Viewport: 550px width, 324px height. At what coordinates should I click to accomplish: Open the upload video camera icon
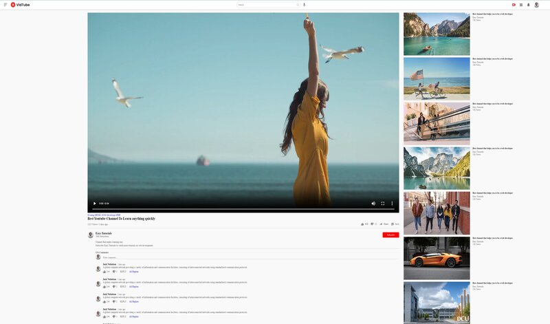(x=514, y=5)
